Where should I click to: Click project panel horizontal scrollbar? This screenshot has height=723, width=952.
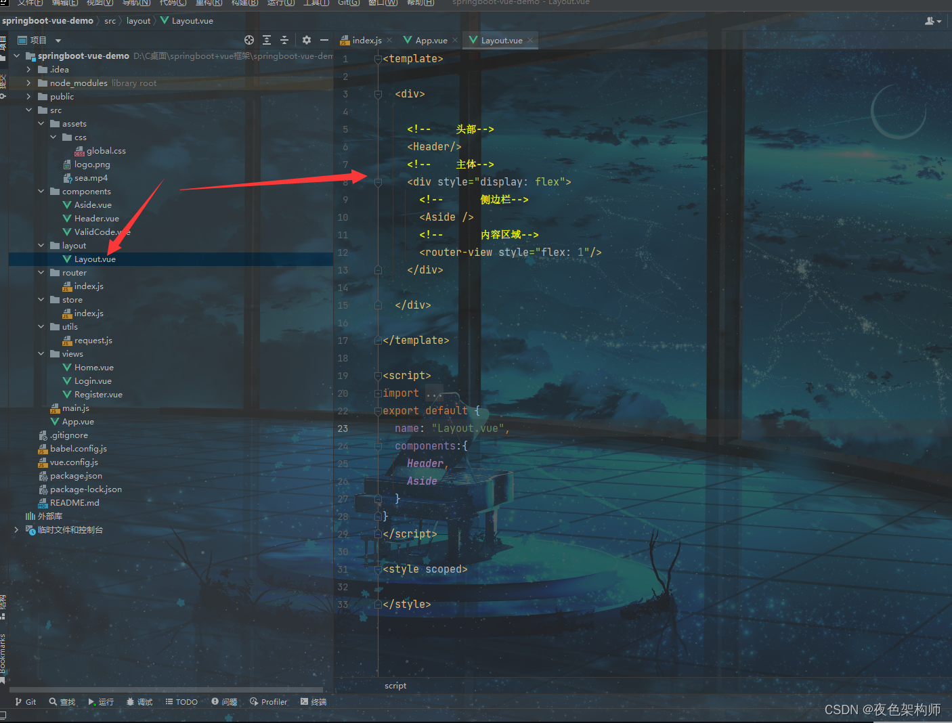point(166,690)
